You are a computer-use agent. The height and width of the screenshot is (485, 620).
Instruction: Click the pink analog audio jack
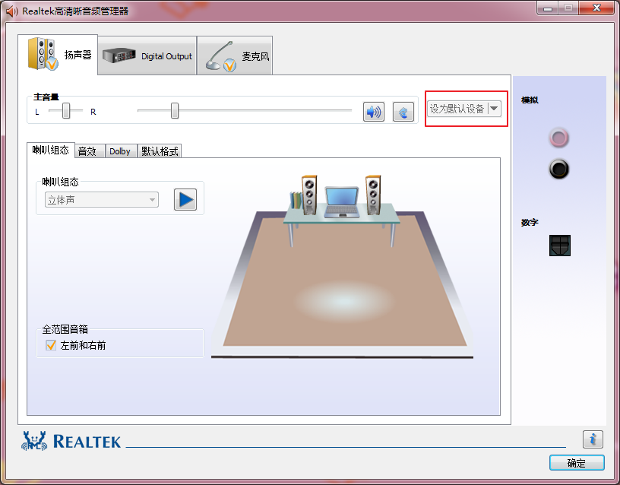tap(558, 138)
